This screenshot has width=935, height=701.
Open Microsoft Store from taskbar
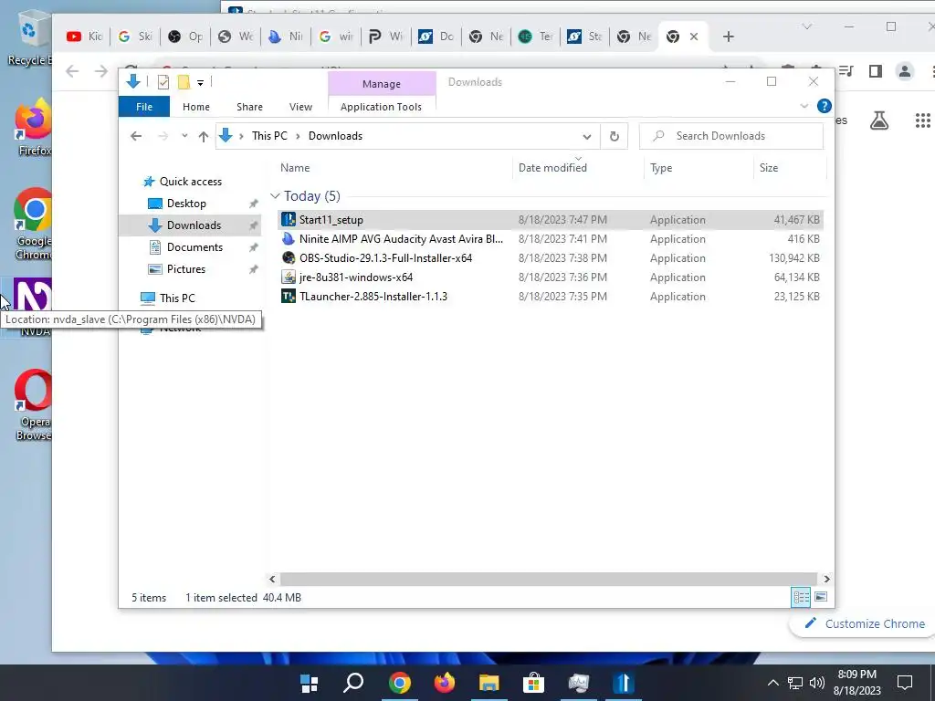pos(533,683)
